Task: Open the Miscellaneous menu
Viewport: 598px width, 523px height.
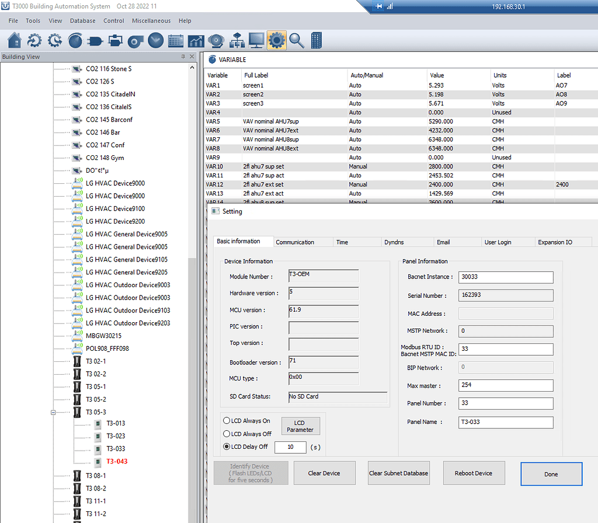Action: click(x=151, y=20)
